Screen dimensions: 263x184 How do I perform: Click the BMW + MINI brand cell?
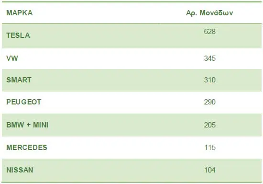point(27,125)
